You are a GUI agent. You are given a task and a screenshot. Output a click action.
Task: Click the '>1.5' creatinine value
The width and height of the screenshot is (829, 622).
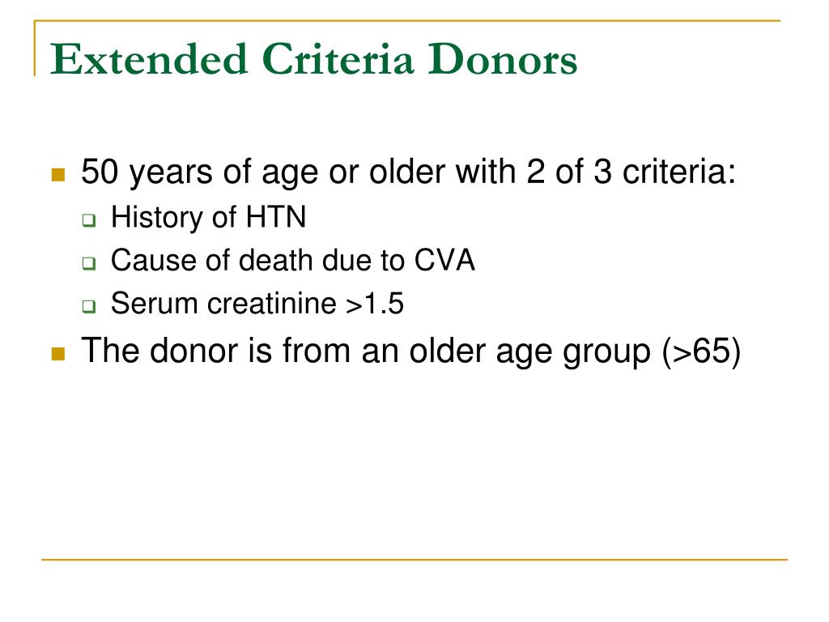point(375,305)
